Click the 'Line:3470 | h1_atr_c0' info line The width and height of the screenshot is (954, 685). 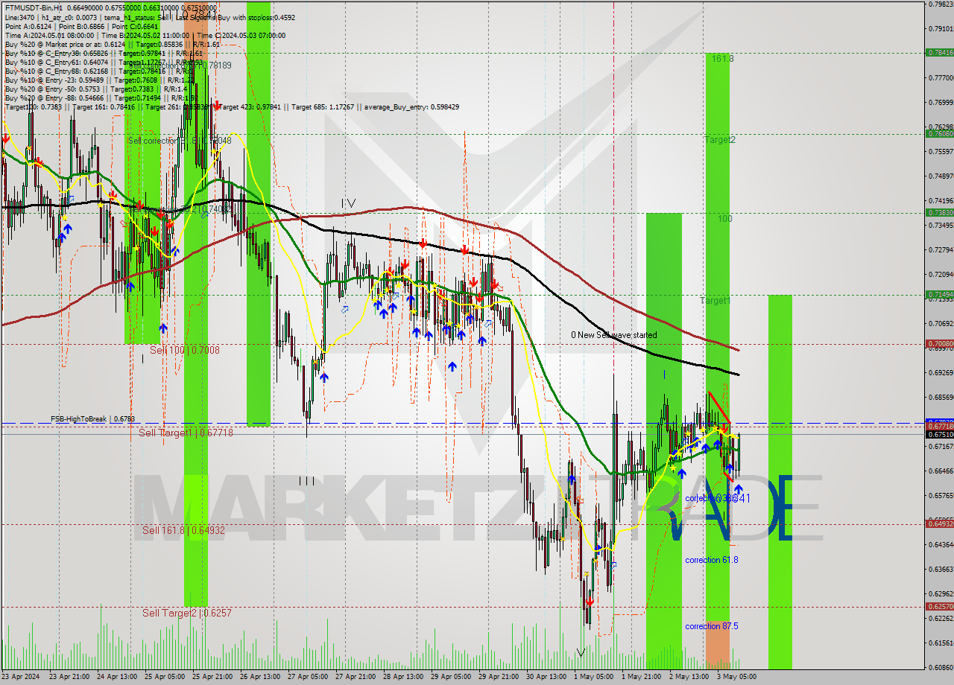[150, 17]
